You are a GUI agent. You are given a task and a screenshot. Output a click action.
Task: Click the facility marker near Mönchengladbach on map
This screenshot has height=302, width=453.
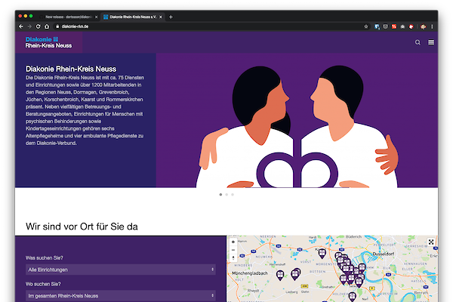(x=279, y=274)
